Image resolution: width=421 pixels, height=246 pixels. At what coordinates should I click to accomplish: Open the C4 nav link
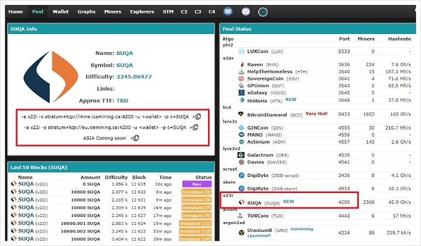pyautogui.click(x=212, y=12)
